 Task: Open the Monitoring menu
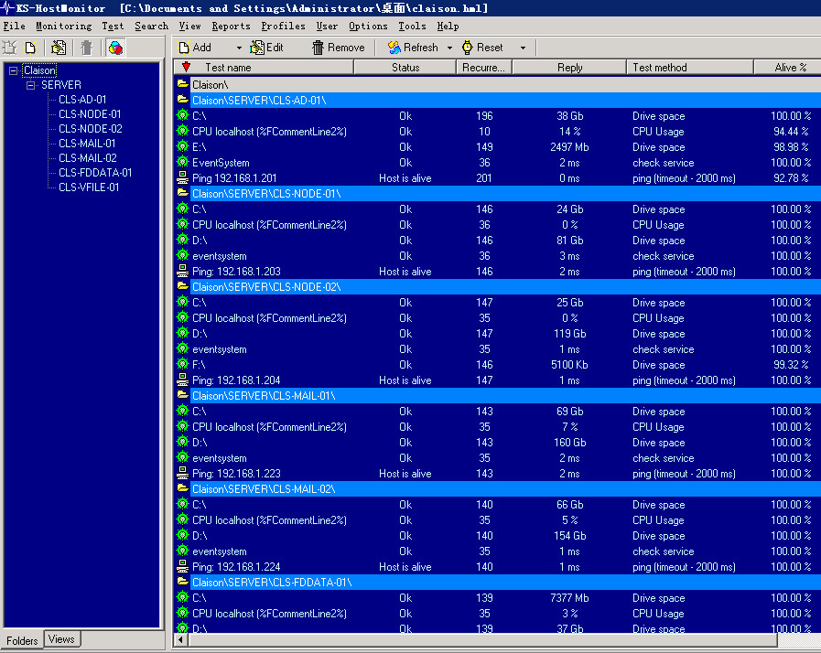pyautogui.click(x=63, y=27)
